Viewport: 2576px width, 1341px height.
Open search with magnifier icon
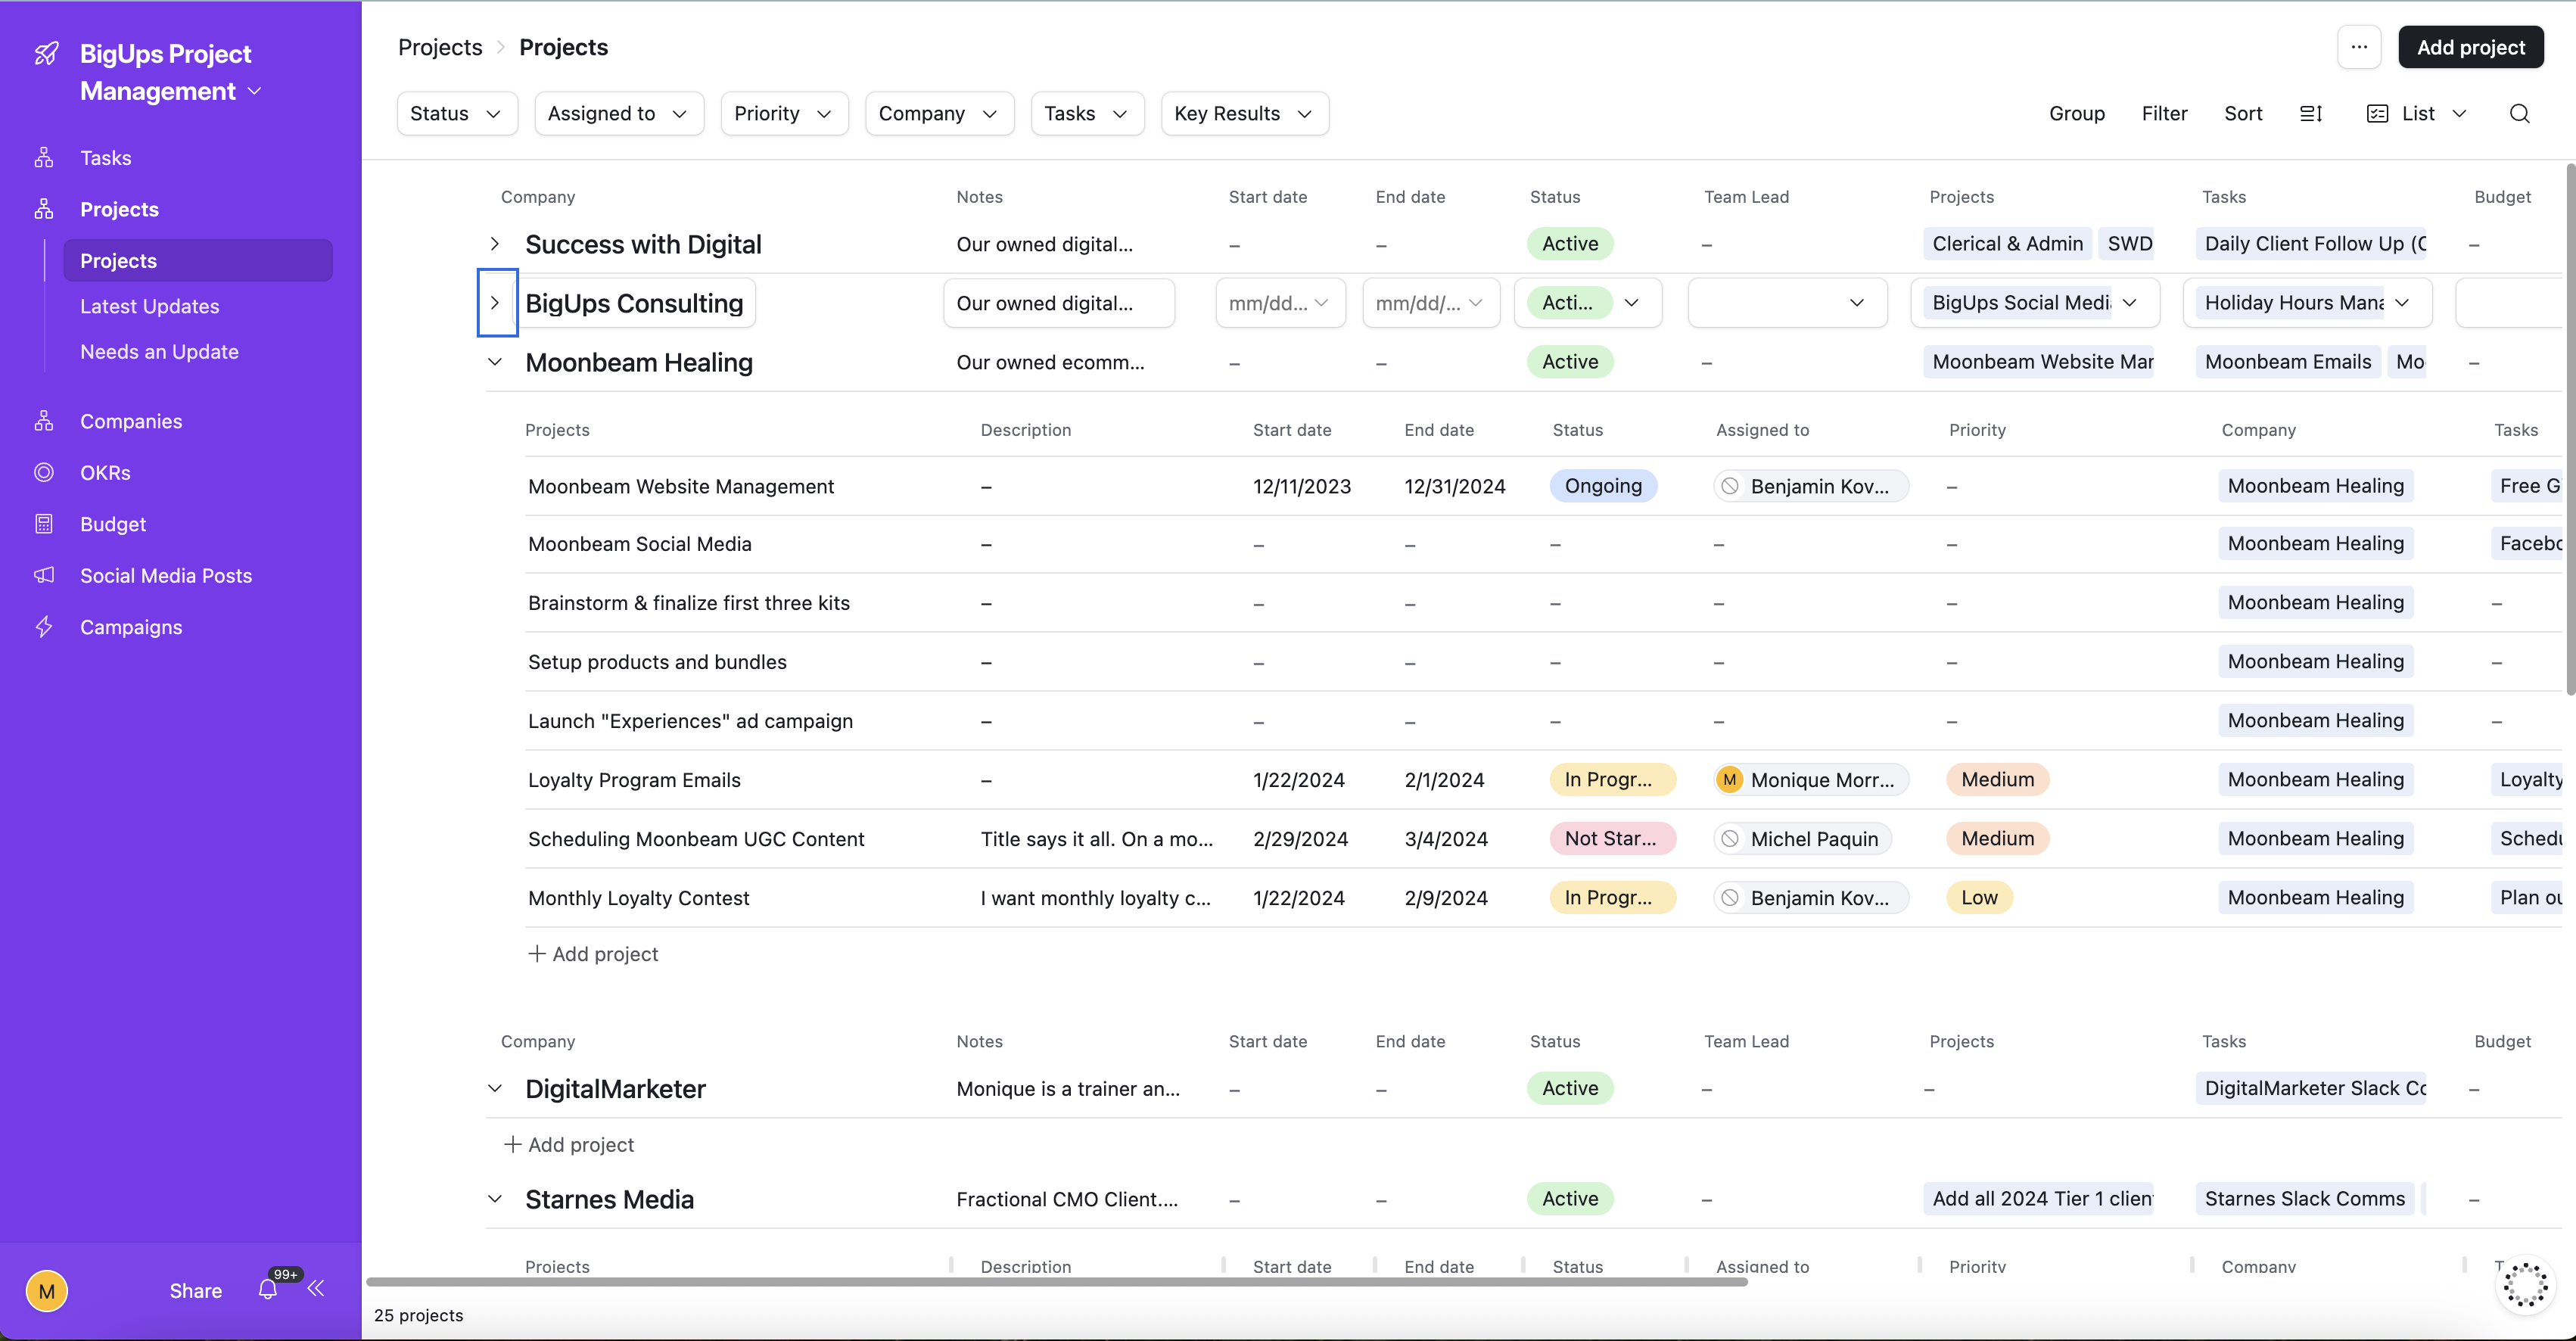(x=2520, y=114)
